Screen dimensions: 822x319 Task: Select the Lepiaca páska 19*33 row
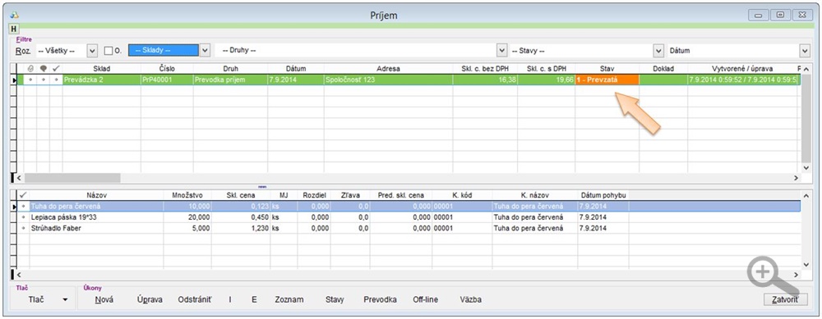coord(409,217)
